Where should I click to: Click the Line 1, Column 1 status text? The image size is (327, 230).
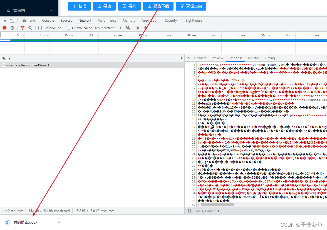click(x=207, y=211)
